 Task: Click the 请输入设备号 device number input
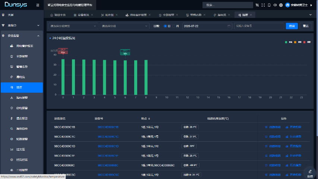[x=259, y=26]
